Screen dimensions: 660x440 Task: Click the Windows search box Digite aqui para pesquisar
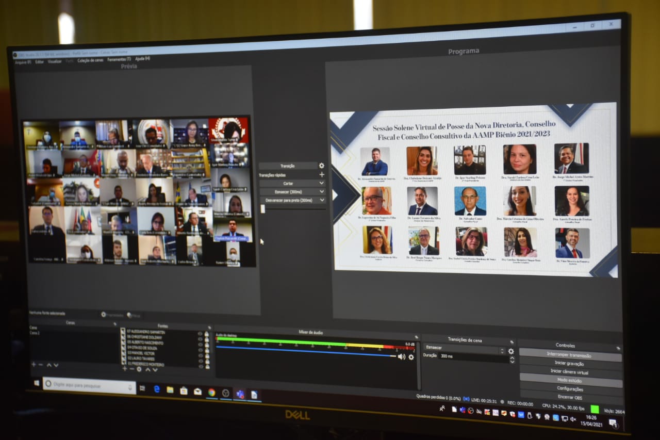(89, 385)
